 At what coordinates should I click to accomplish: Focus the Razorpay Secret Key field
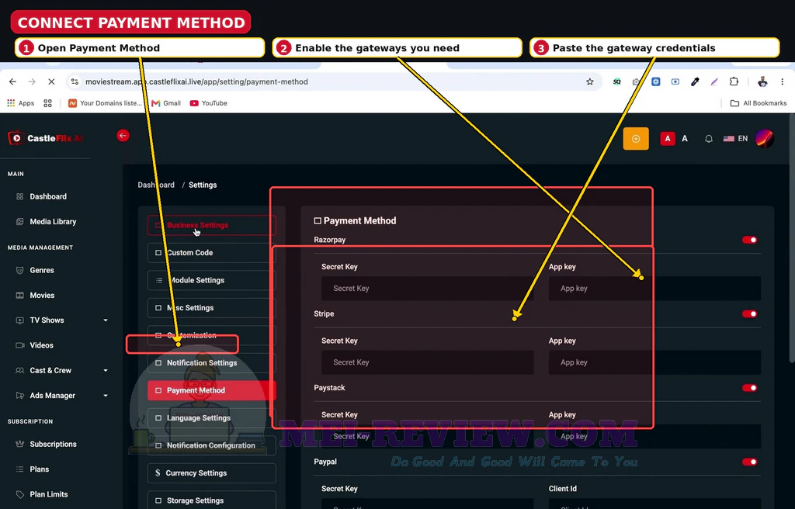coord(428,289)
